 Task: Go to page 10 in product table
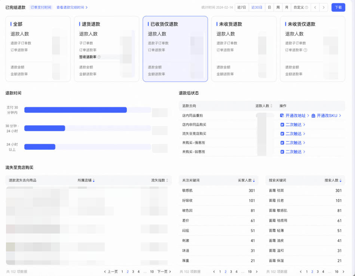point(152,272)
